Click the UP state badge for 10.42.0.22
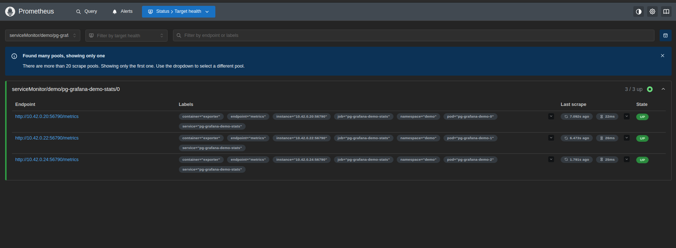Image resolution: width=676 pixels, height=248 pixels. pos(642,138)
